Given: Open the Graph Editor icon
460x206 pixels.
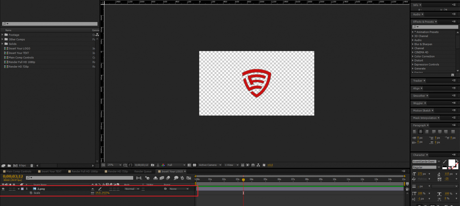Looking at the screenshot, I should tap(189, 178).
